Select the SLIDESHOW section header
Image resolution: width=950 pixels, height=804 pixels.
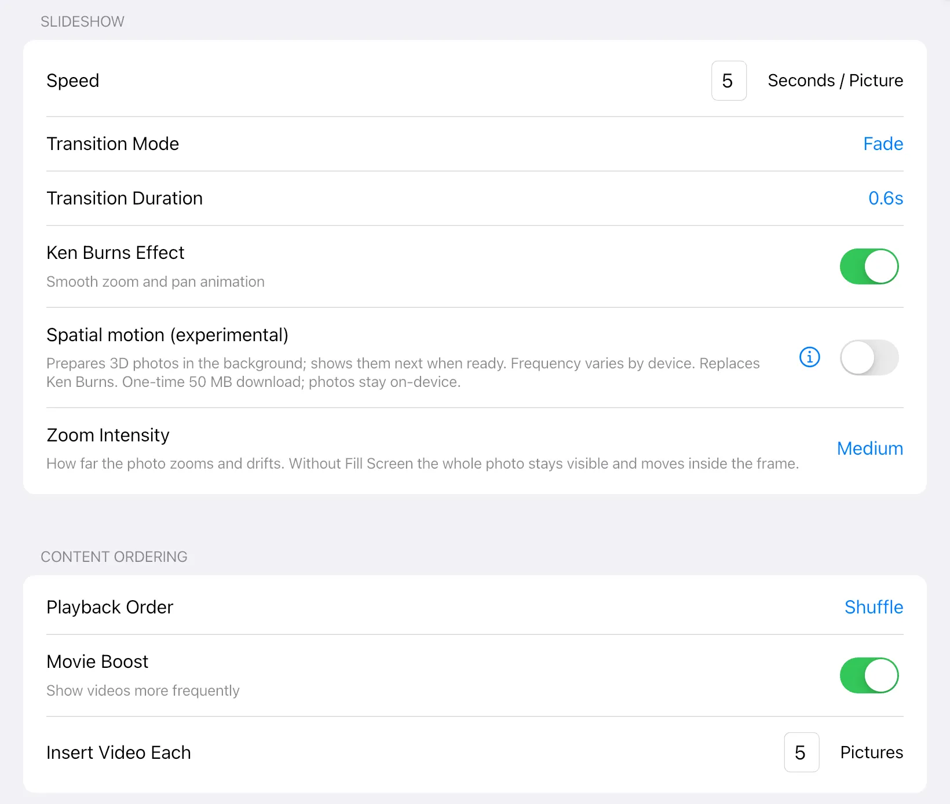[82, 21]
